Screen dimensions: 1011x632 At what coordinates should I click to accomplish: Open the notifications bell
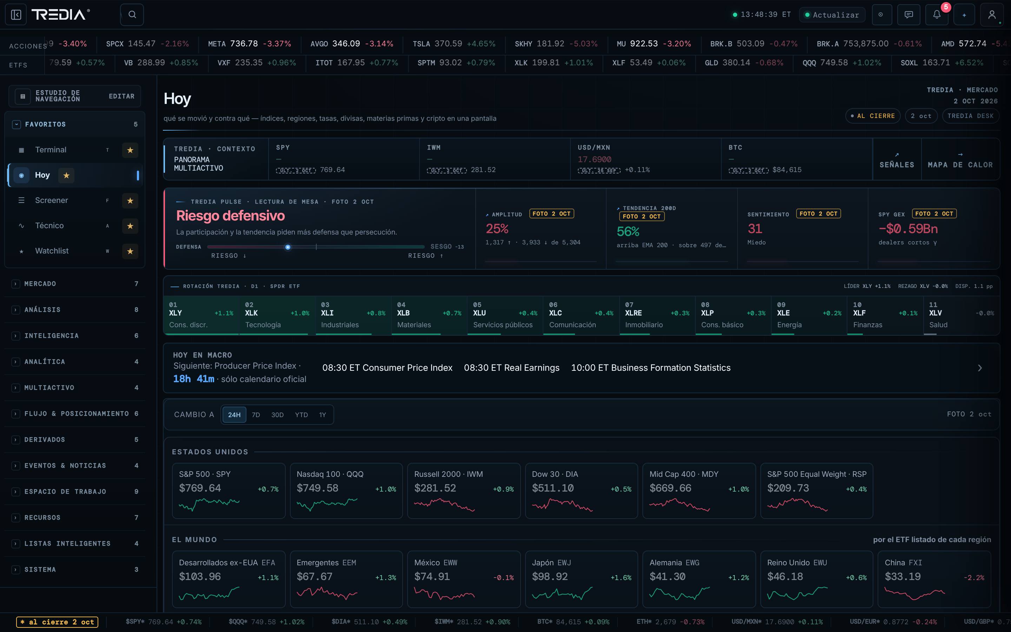click(x=937, y=15)
